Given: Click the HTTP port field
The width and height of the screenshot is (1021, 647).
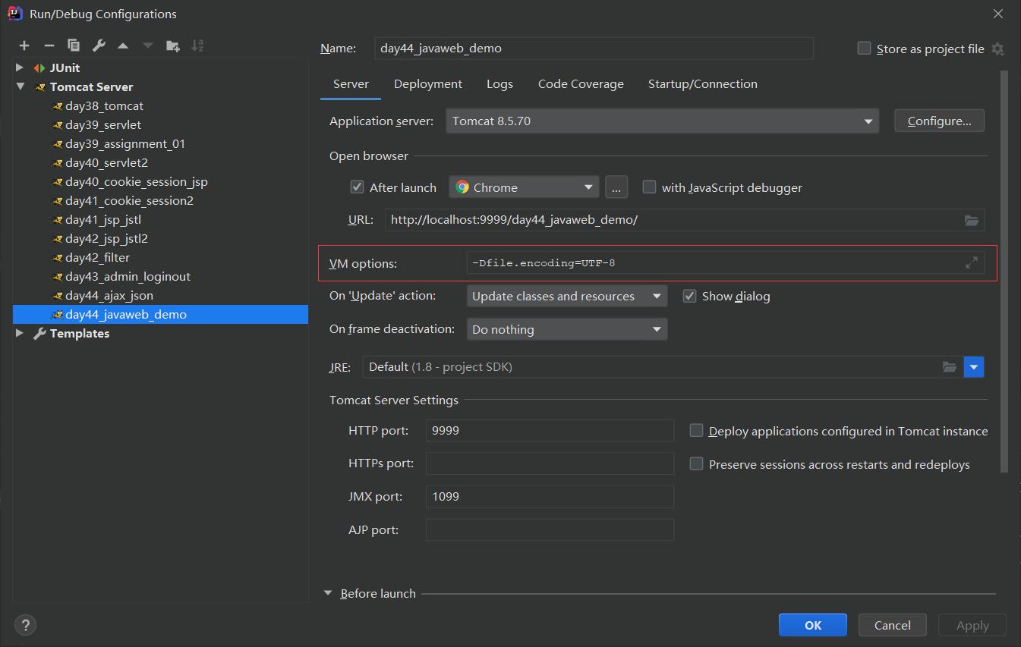Looking at the screenshot, I should click(x=550, y=430).
